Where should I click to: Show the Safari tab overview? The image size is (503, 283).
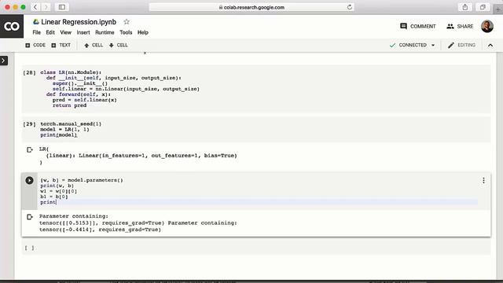coord(483,7)
